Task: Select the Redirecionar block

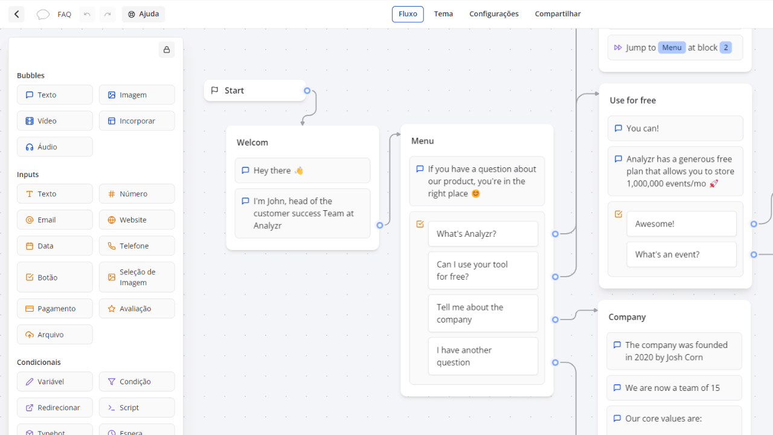Action: click(55, 408)
